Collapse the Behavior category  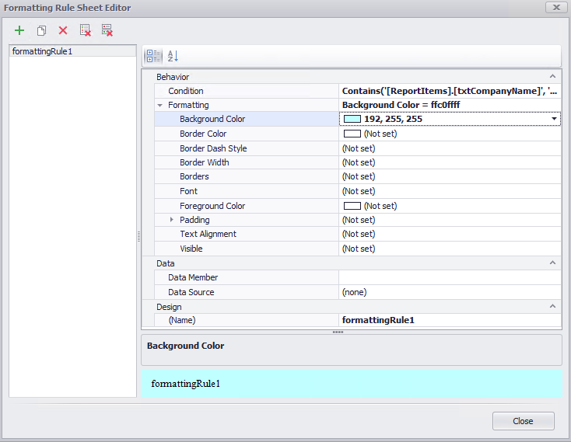point(552,77)
